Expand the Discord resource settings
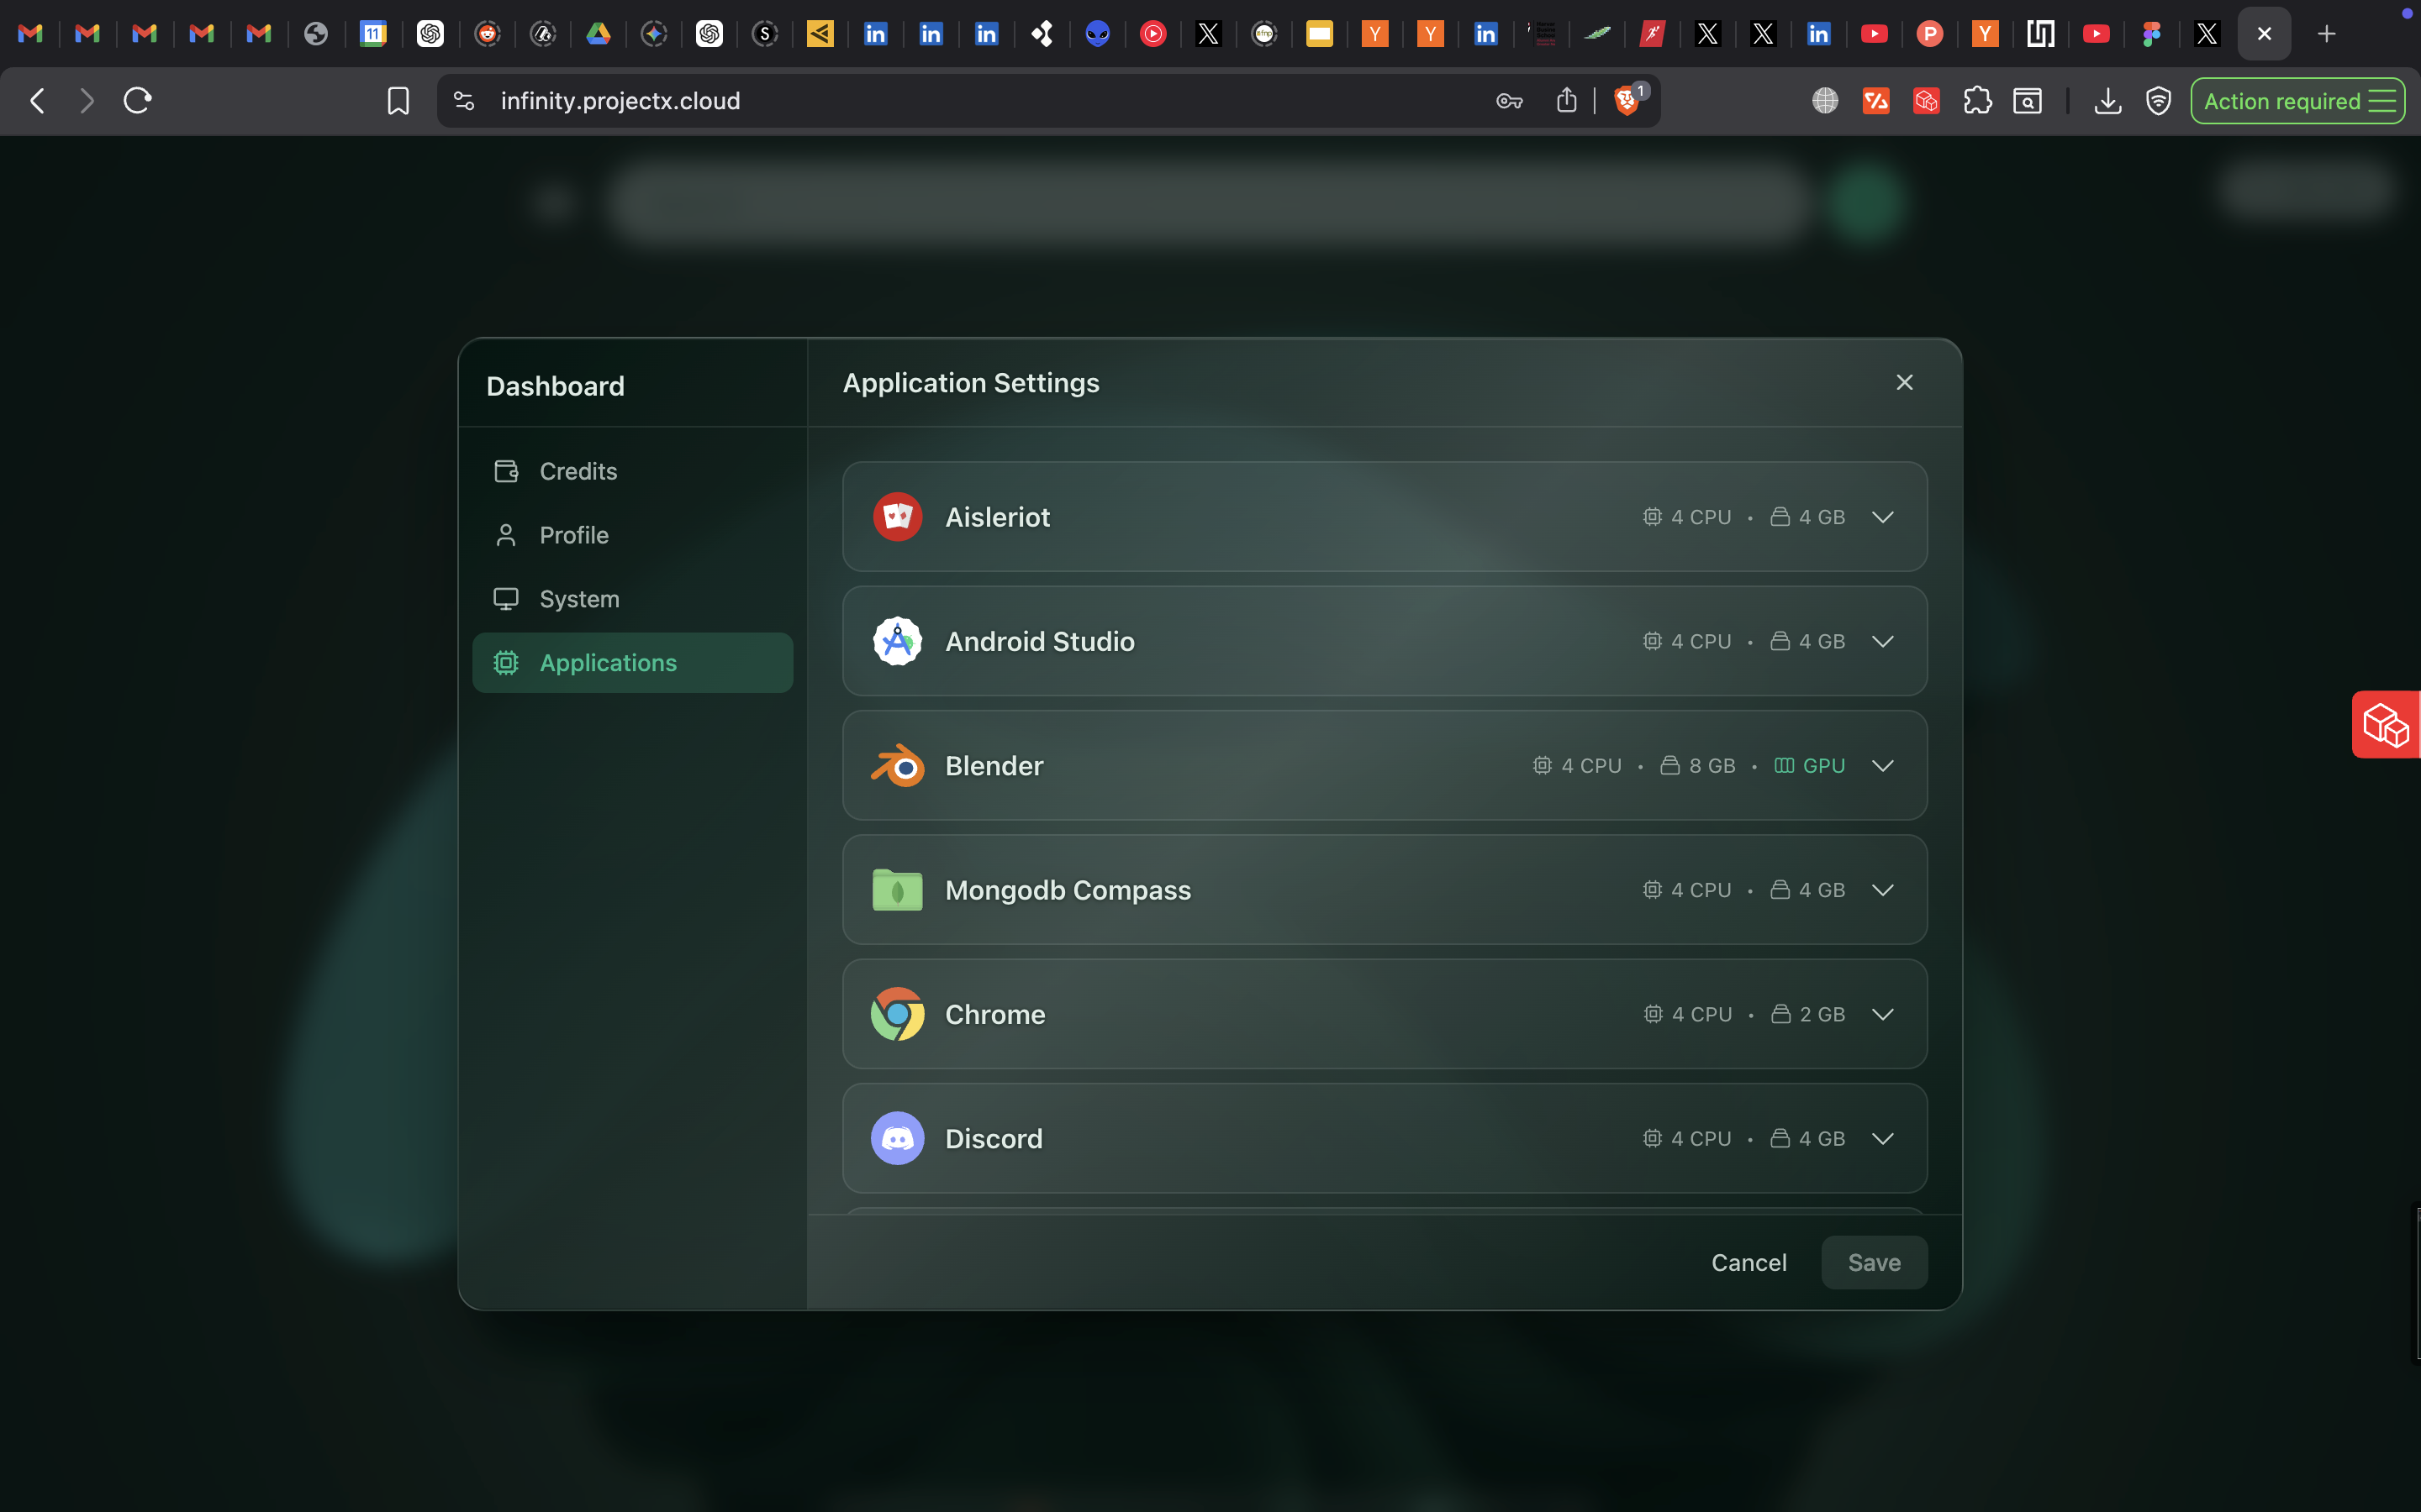 click(1883, 1138)
